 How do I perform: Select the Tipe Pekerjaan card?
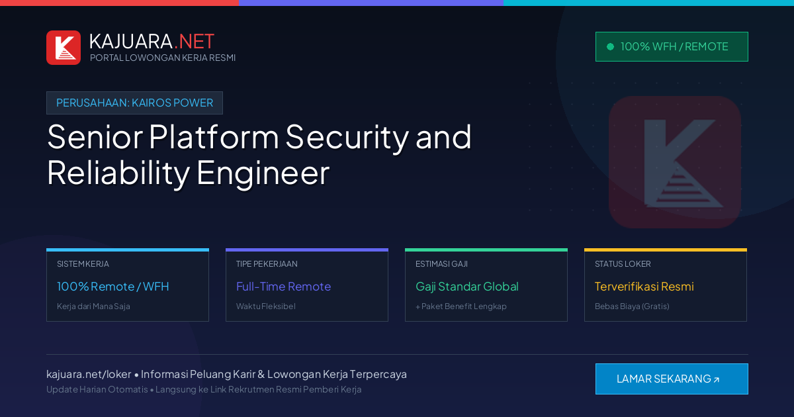[x=307, y=285]
